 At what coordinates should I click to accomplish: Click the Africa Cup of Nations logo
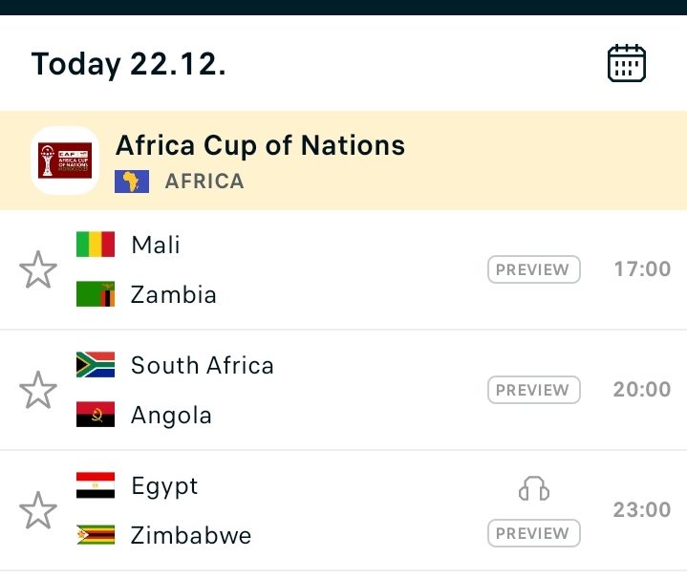click(65, 161)
